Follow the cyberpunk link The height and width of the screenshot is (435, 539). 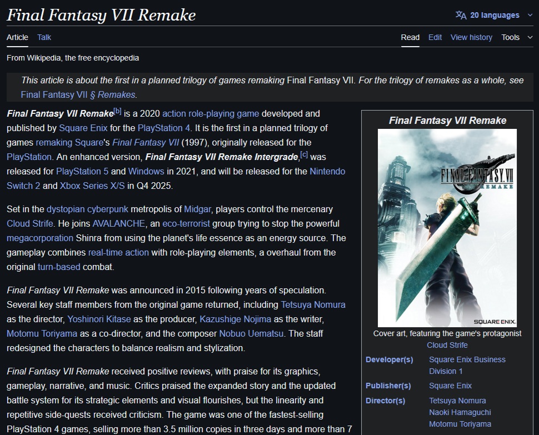108,209
